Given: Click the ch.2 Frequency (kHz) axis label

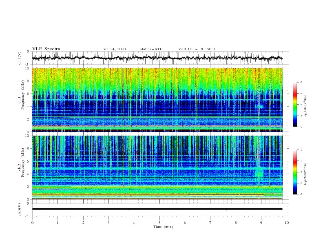Looking at the screenshot, I should pyautogui.click(x=21, y=163).
